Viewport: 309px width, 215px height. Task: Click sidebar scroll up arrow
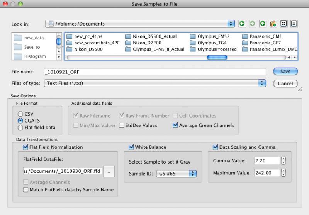59,51
